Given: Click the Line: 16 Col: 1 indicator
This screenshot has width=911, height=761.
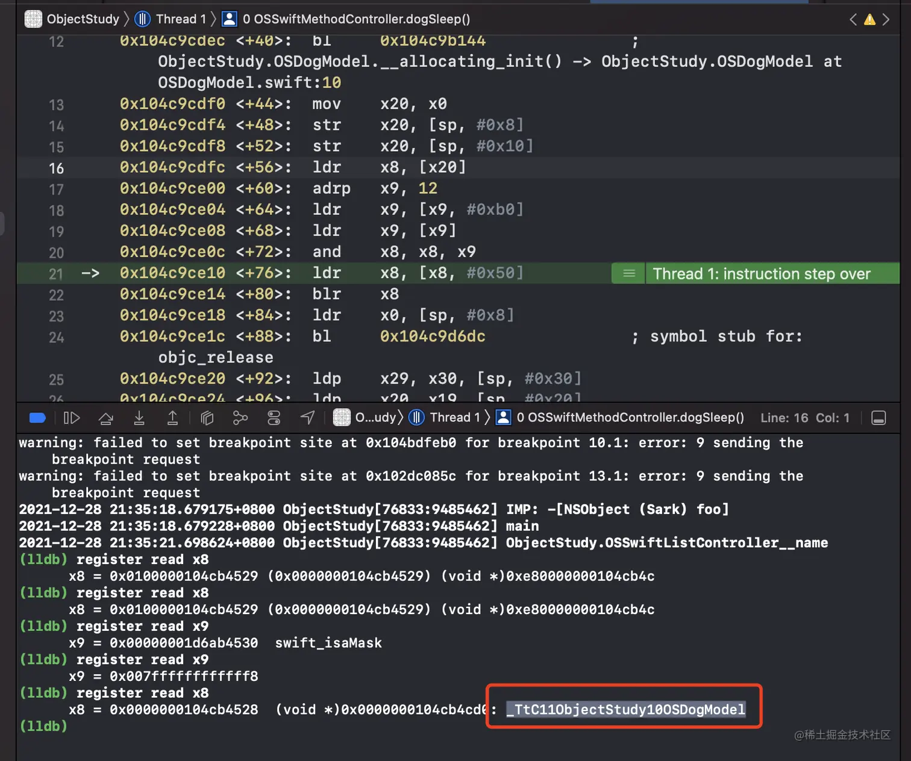Looking at the screenshot, I should 805,418.
